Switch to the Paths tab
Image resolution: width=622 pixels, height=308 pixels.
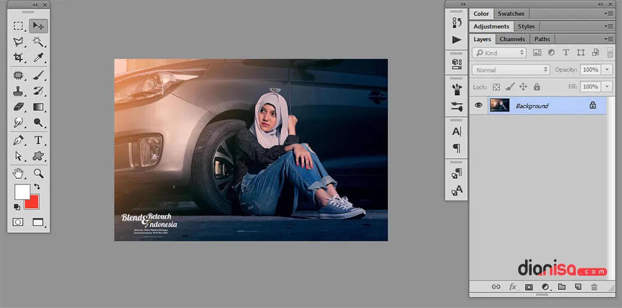[x=542, y=39]
